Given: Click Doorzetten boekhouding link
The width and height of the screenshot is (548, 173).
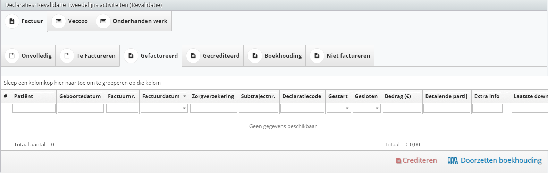Looking at the screenshot, I should tap(501, 160).
